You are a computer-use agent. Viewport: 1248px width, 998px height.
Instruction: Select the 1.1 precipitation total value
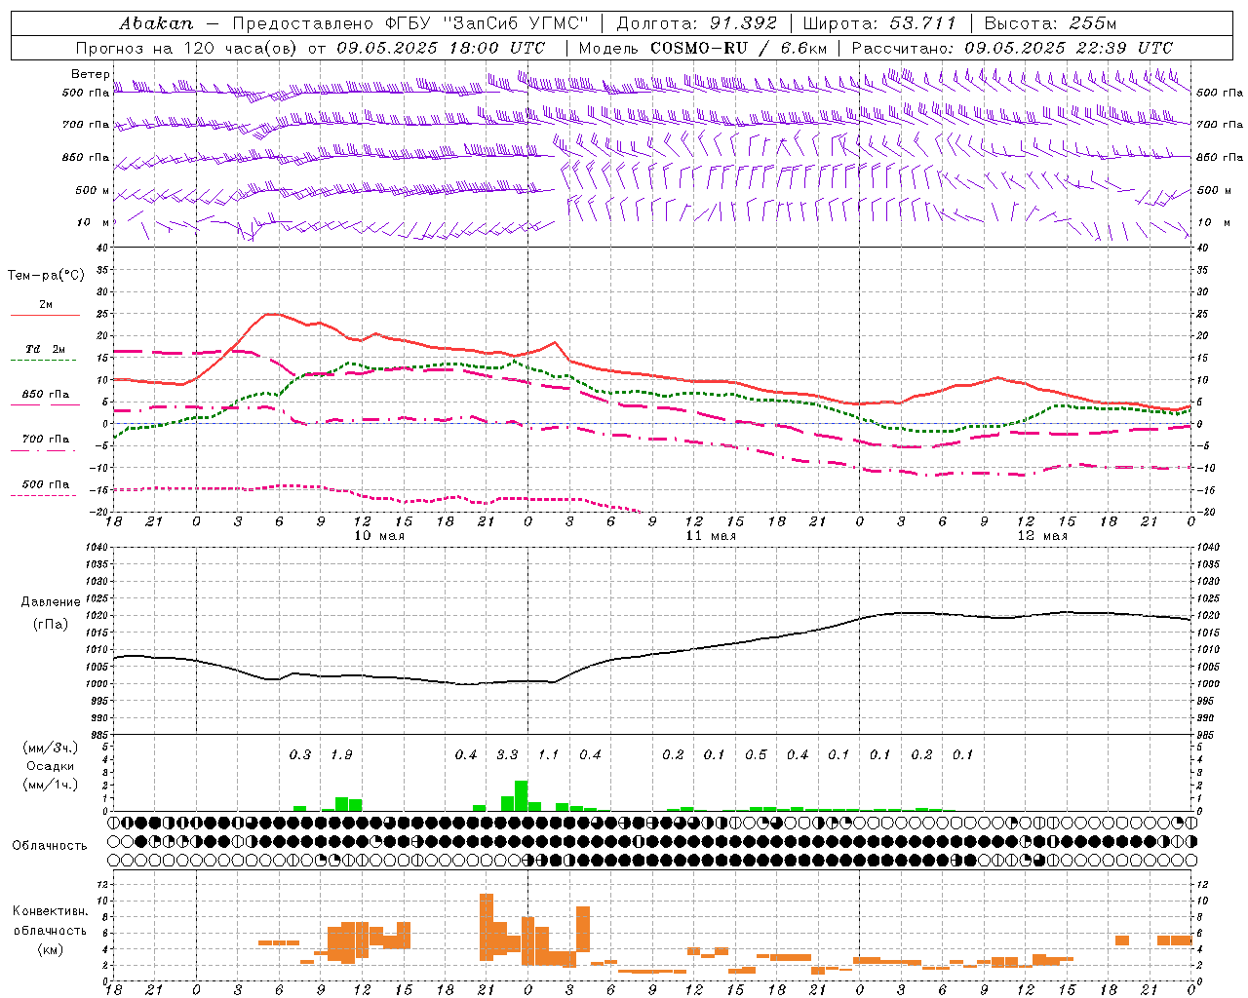coord(549,755)
